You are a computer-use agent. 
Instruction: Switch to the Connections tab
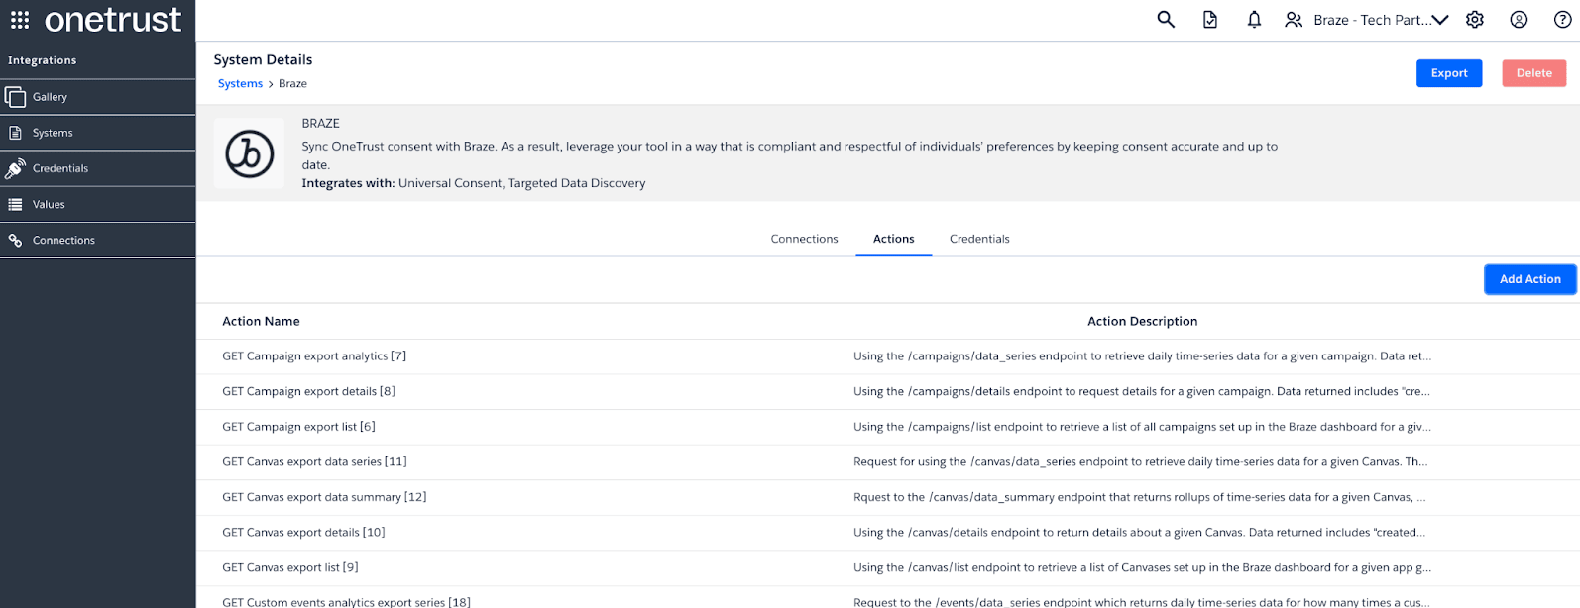[804, 239]
